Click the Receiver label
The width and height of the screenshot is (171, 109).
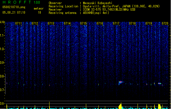coord(55,10)
